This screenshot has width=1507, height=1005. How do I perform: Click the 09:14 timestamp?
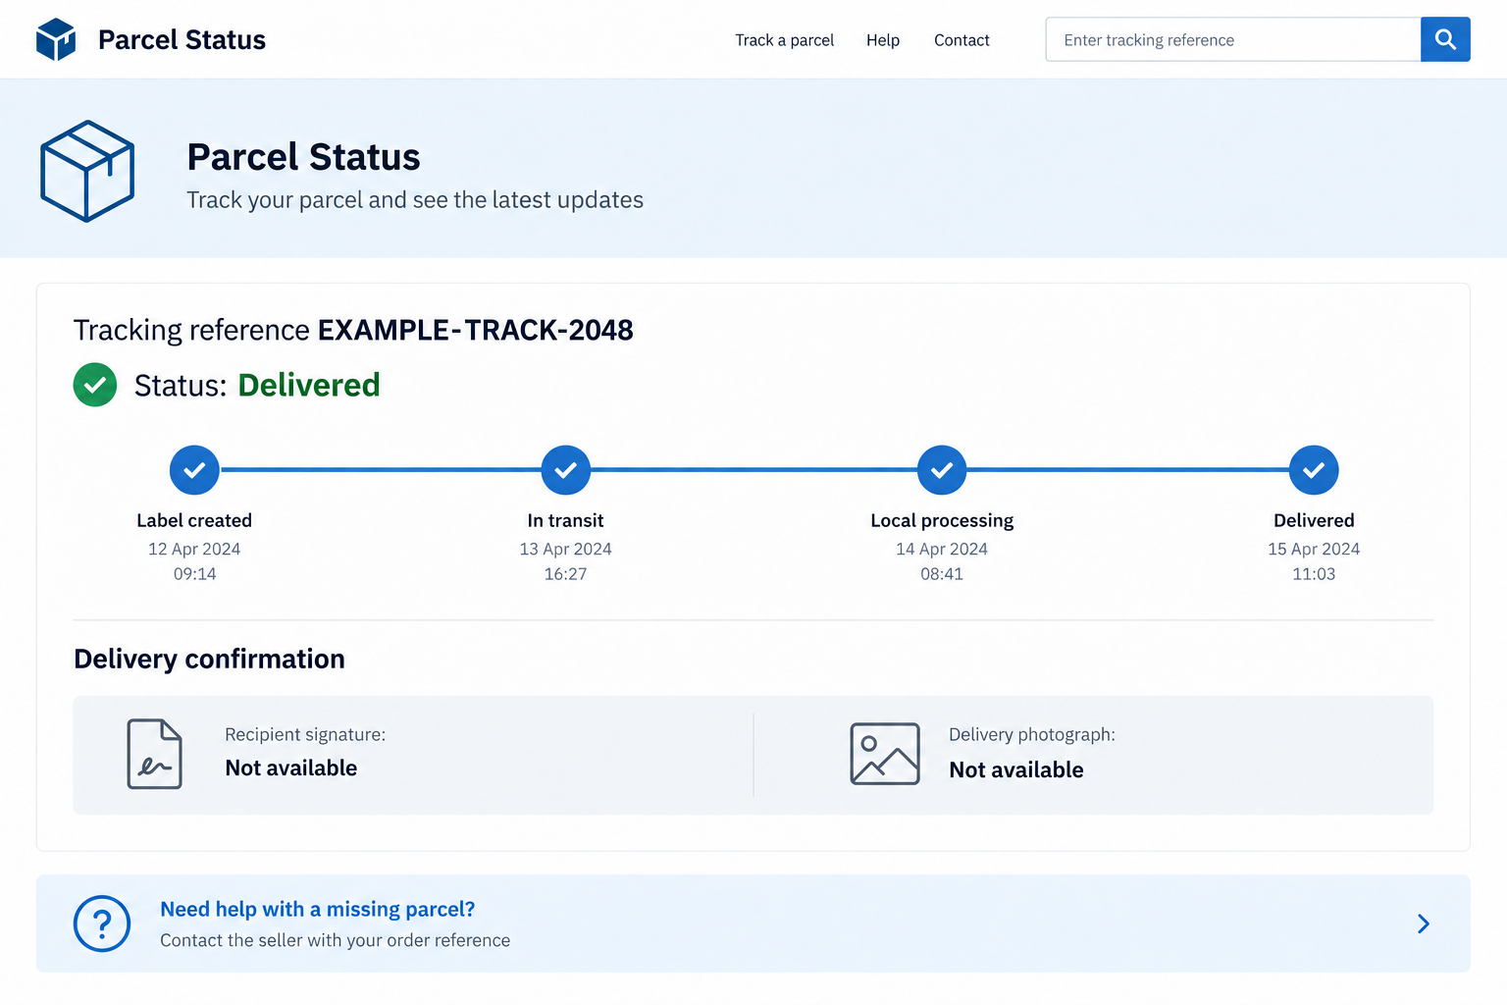click(x=194, y=574)
